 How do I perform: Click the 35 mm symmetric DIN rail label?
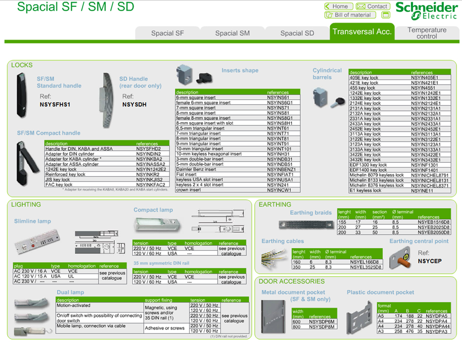pos(161,263)
